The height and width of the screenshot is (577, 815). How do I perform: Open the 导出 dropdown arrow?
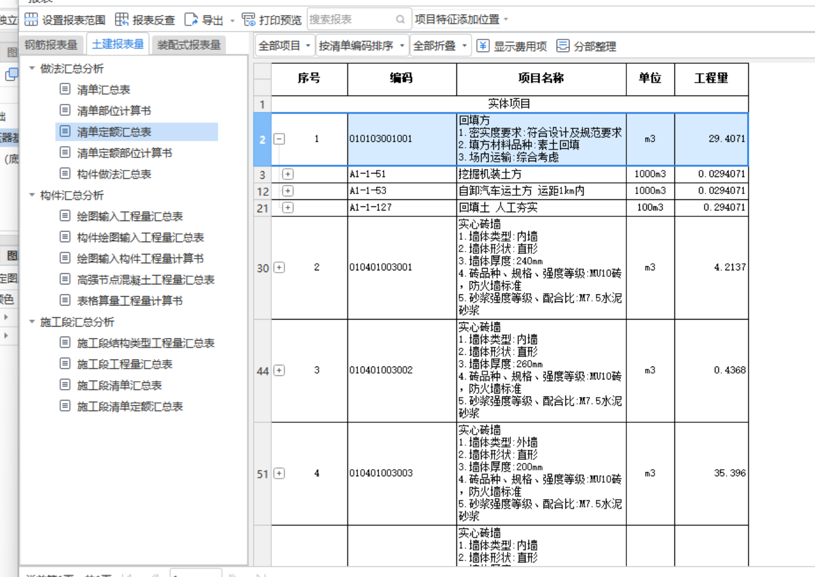click(x=232, y=21)
